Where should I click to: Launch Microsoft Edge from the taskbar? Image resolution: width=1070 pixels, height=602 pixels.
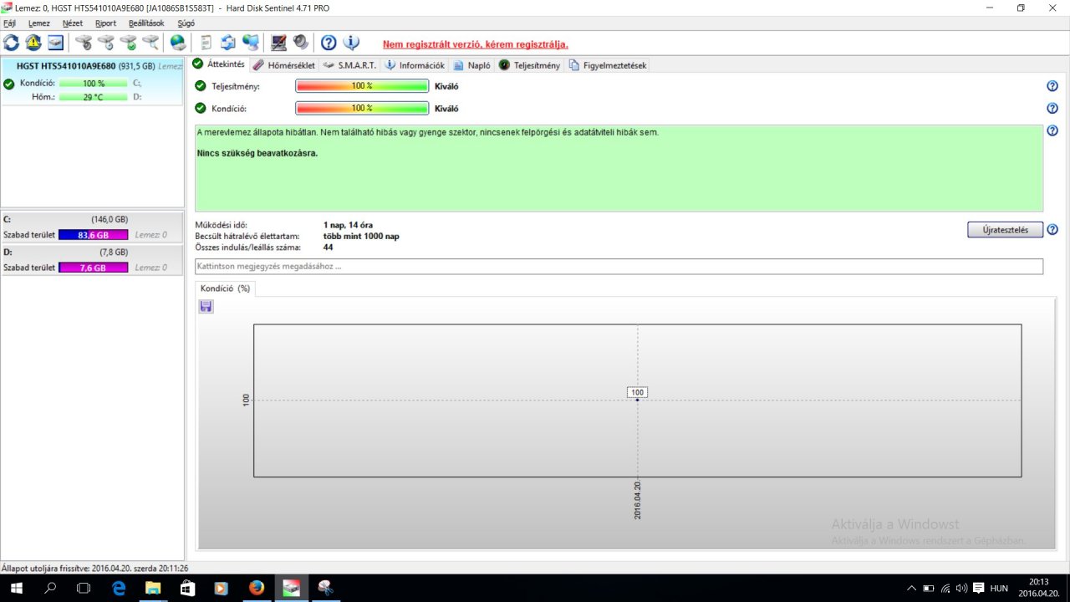click(119, 588)
